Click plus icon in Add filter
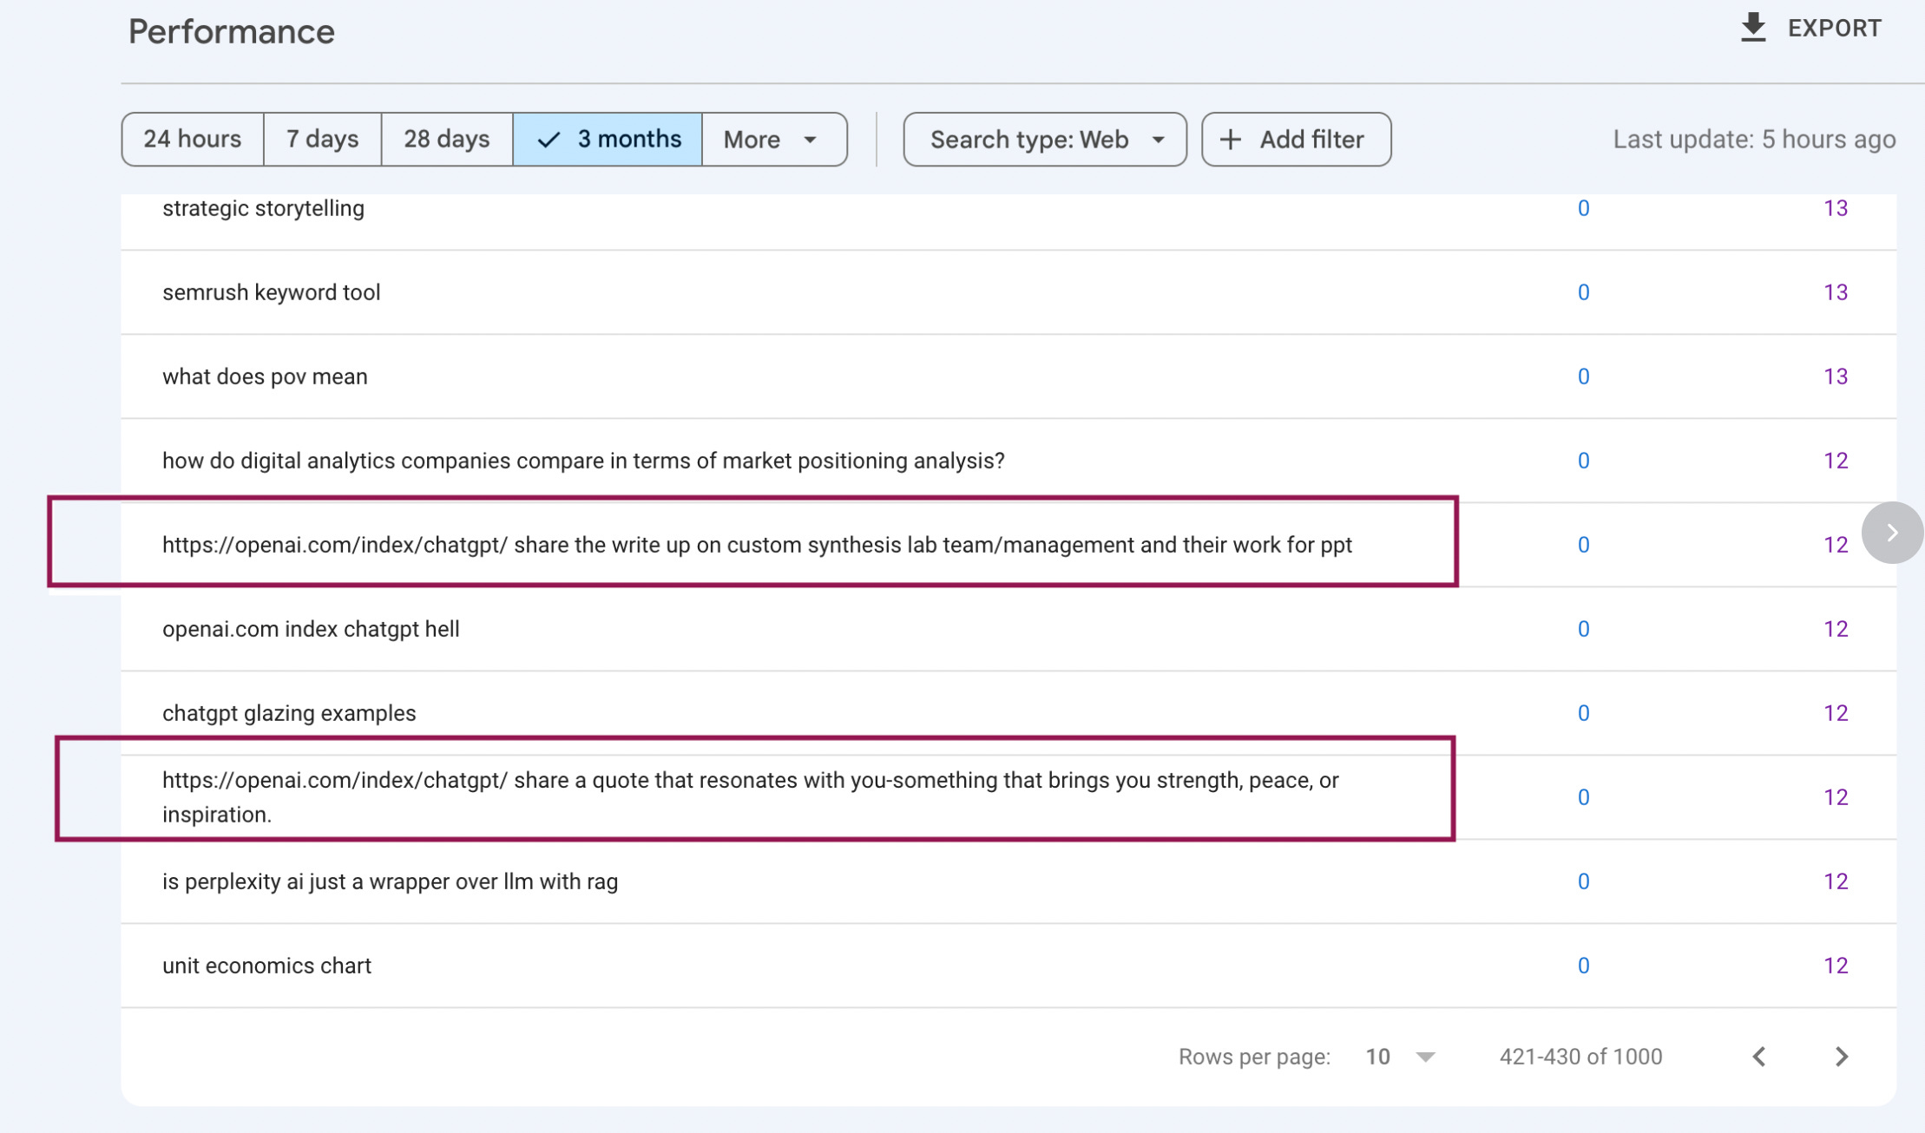 tap(1231, 140)
